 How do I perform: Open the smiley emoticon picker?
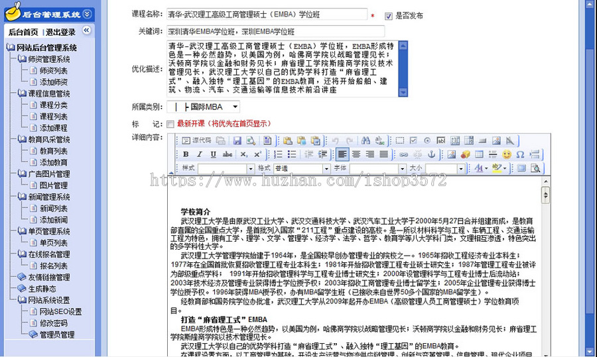pyautogui.click(x=506, y=154)
